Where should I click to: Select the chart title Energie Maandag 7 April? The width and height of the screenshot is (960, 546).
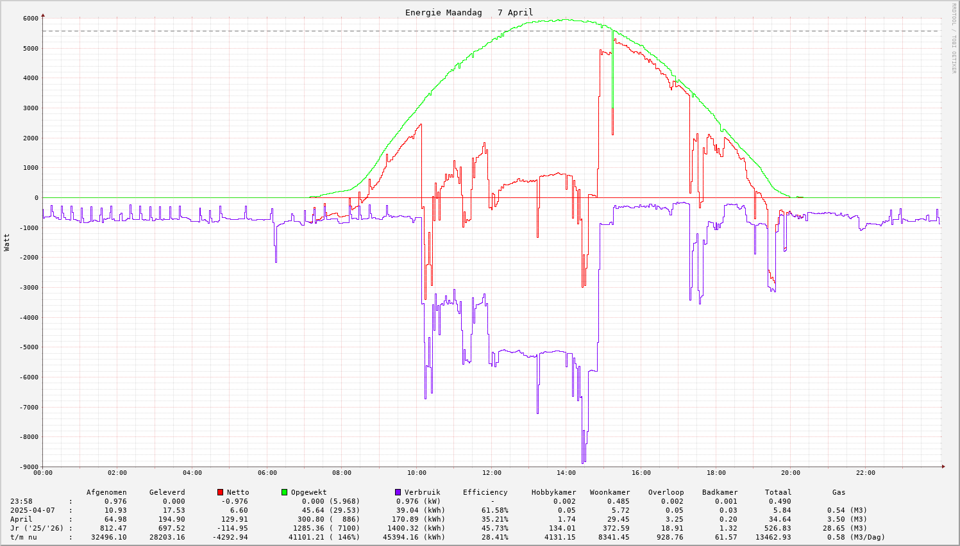coord(469,13)
